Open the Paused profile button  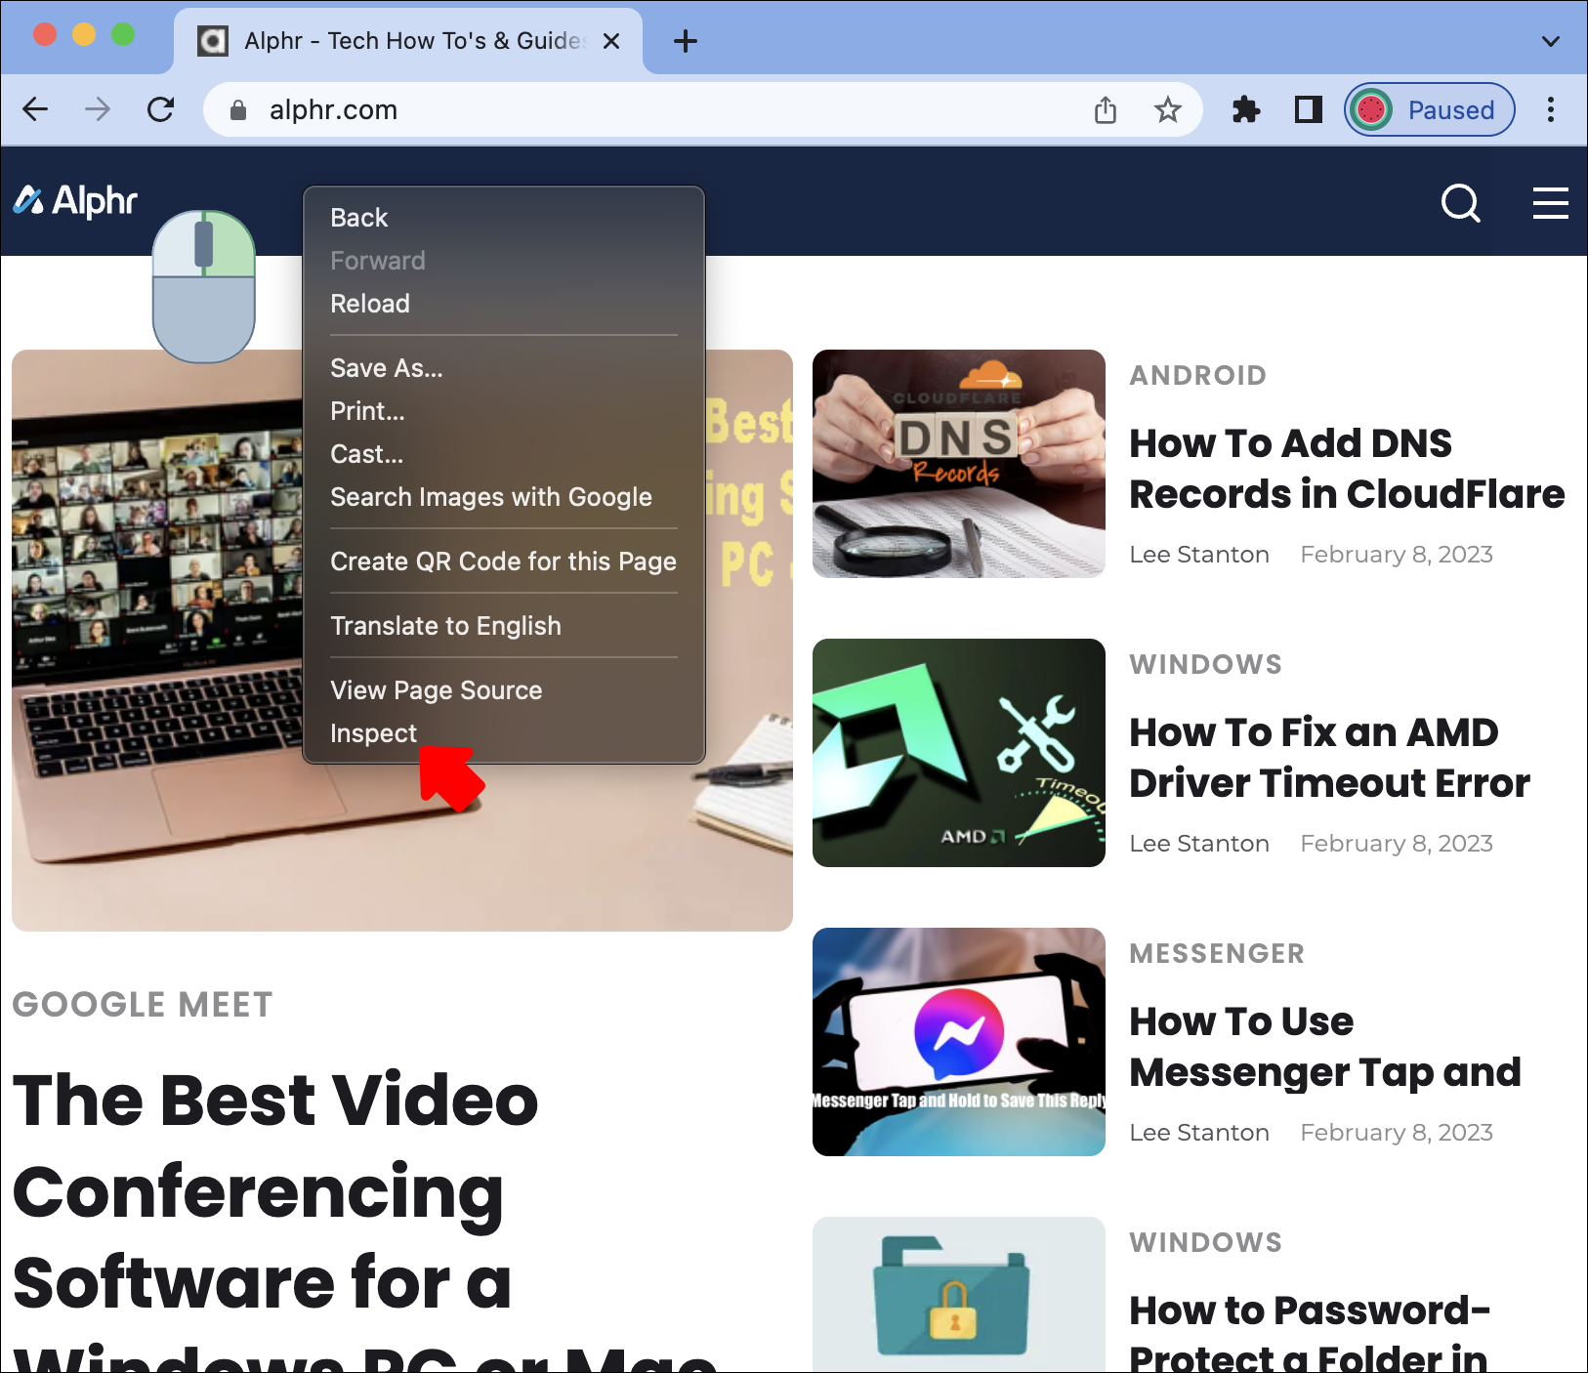tap(1430, 109)
